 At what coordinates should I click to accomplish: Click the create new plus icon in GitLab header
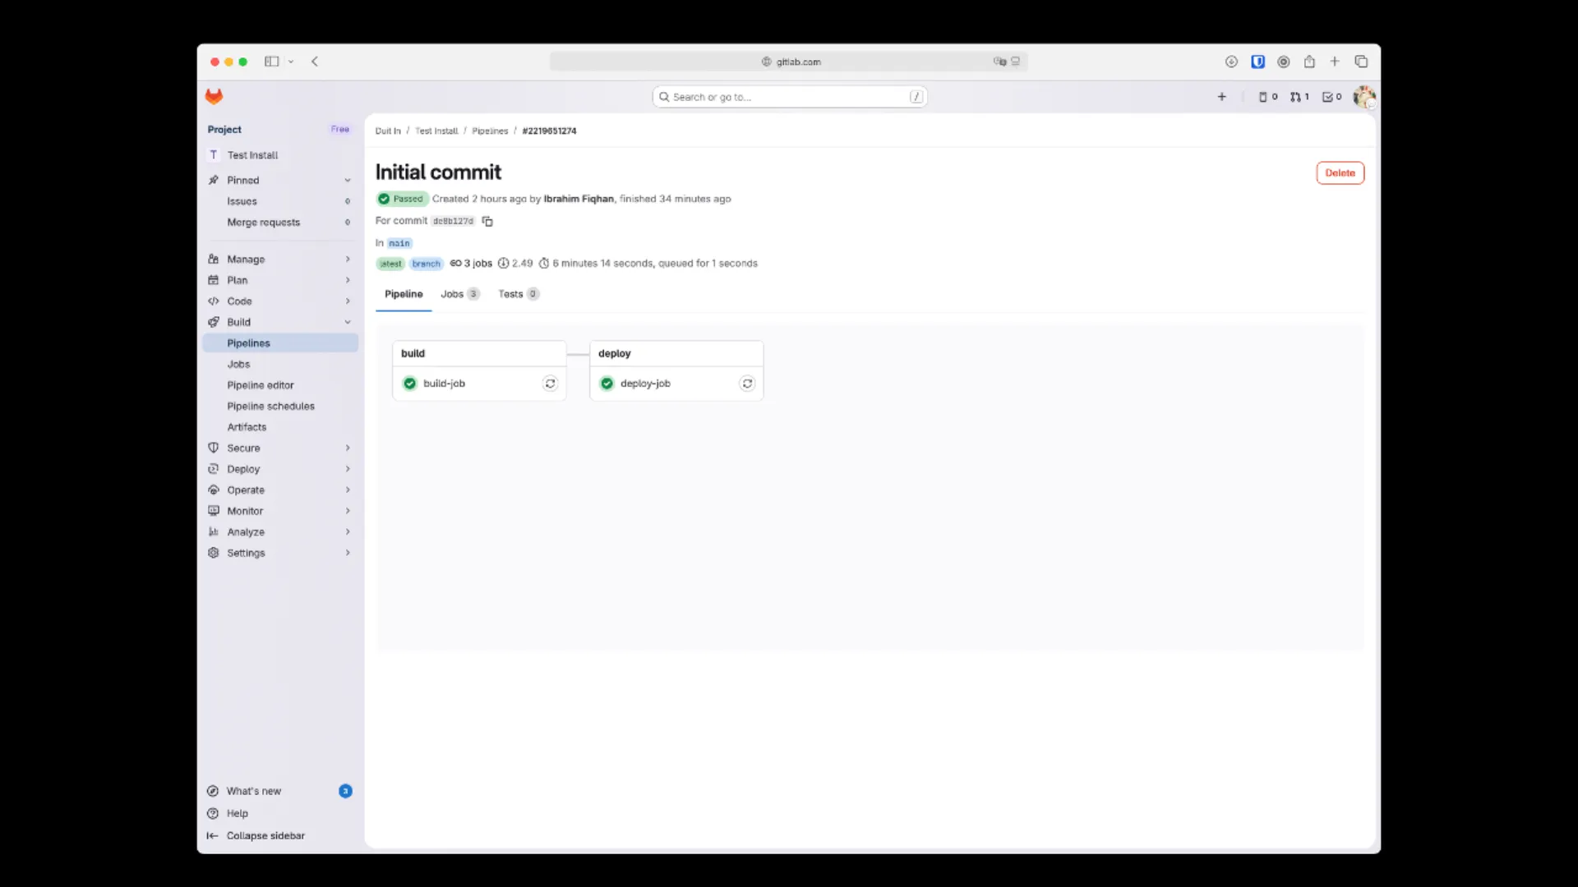[x=1221, y=97]
